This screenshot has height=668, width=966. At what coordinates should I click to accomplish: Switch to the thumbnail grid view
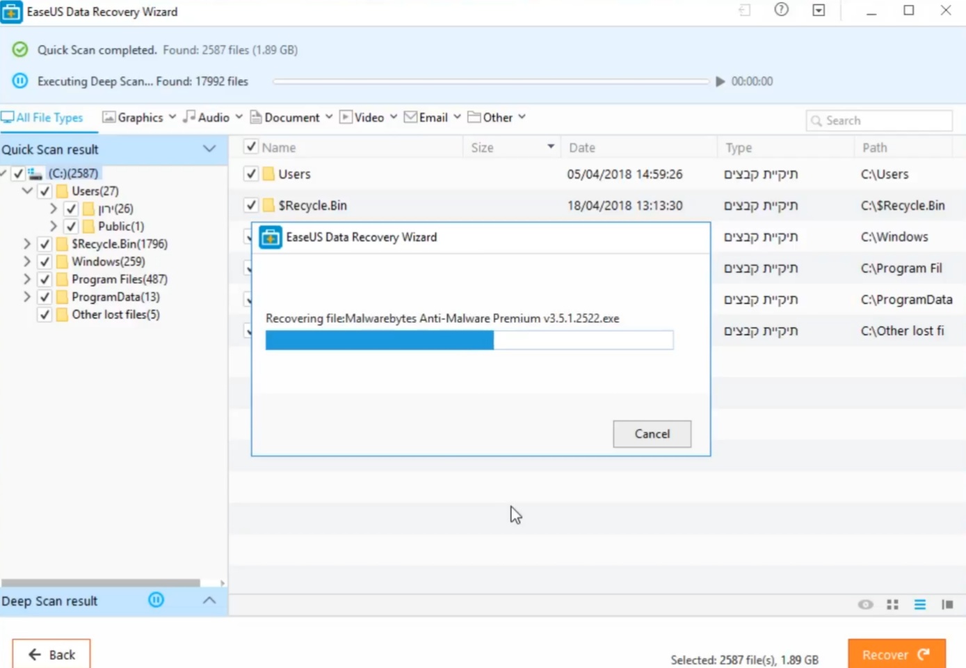pos(893,604)
